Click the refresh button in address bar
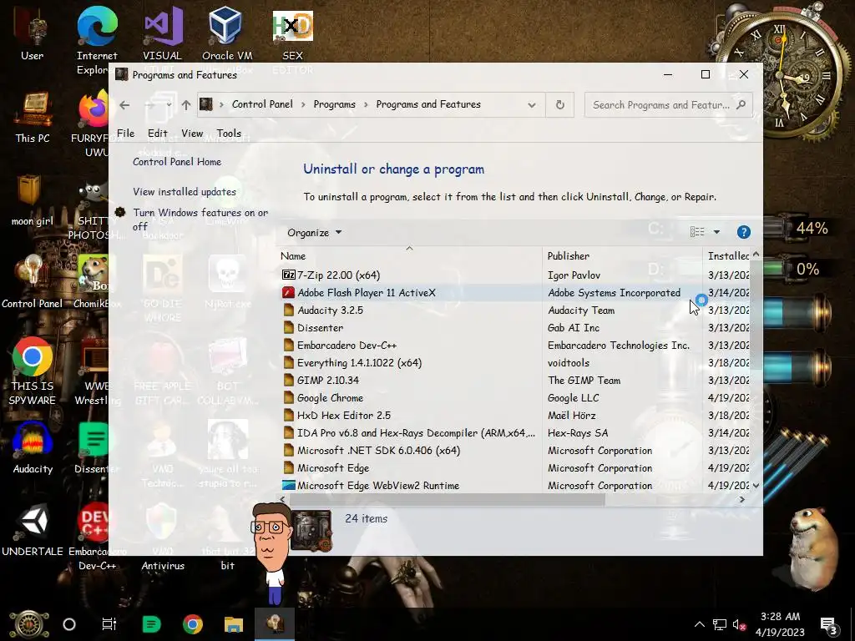 click(x=559, y=104)
